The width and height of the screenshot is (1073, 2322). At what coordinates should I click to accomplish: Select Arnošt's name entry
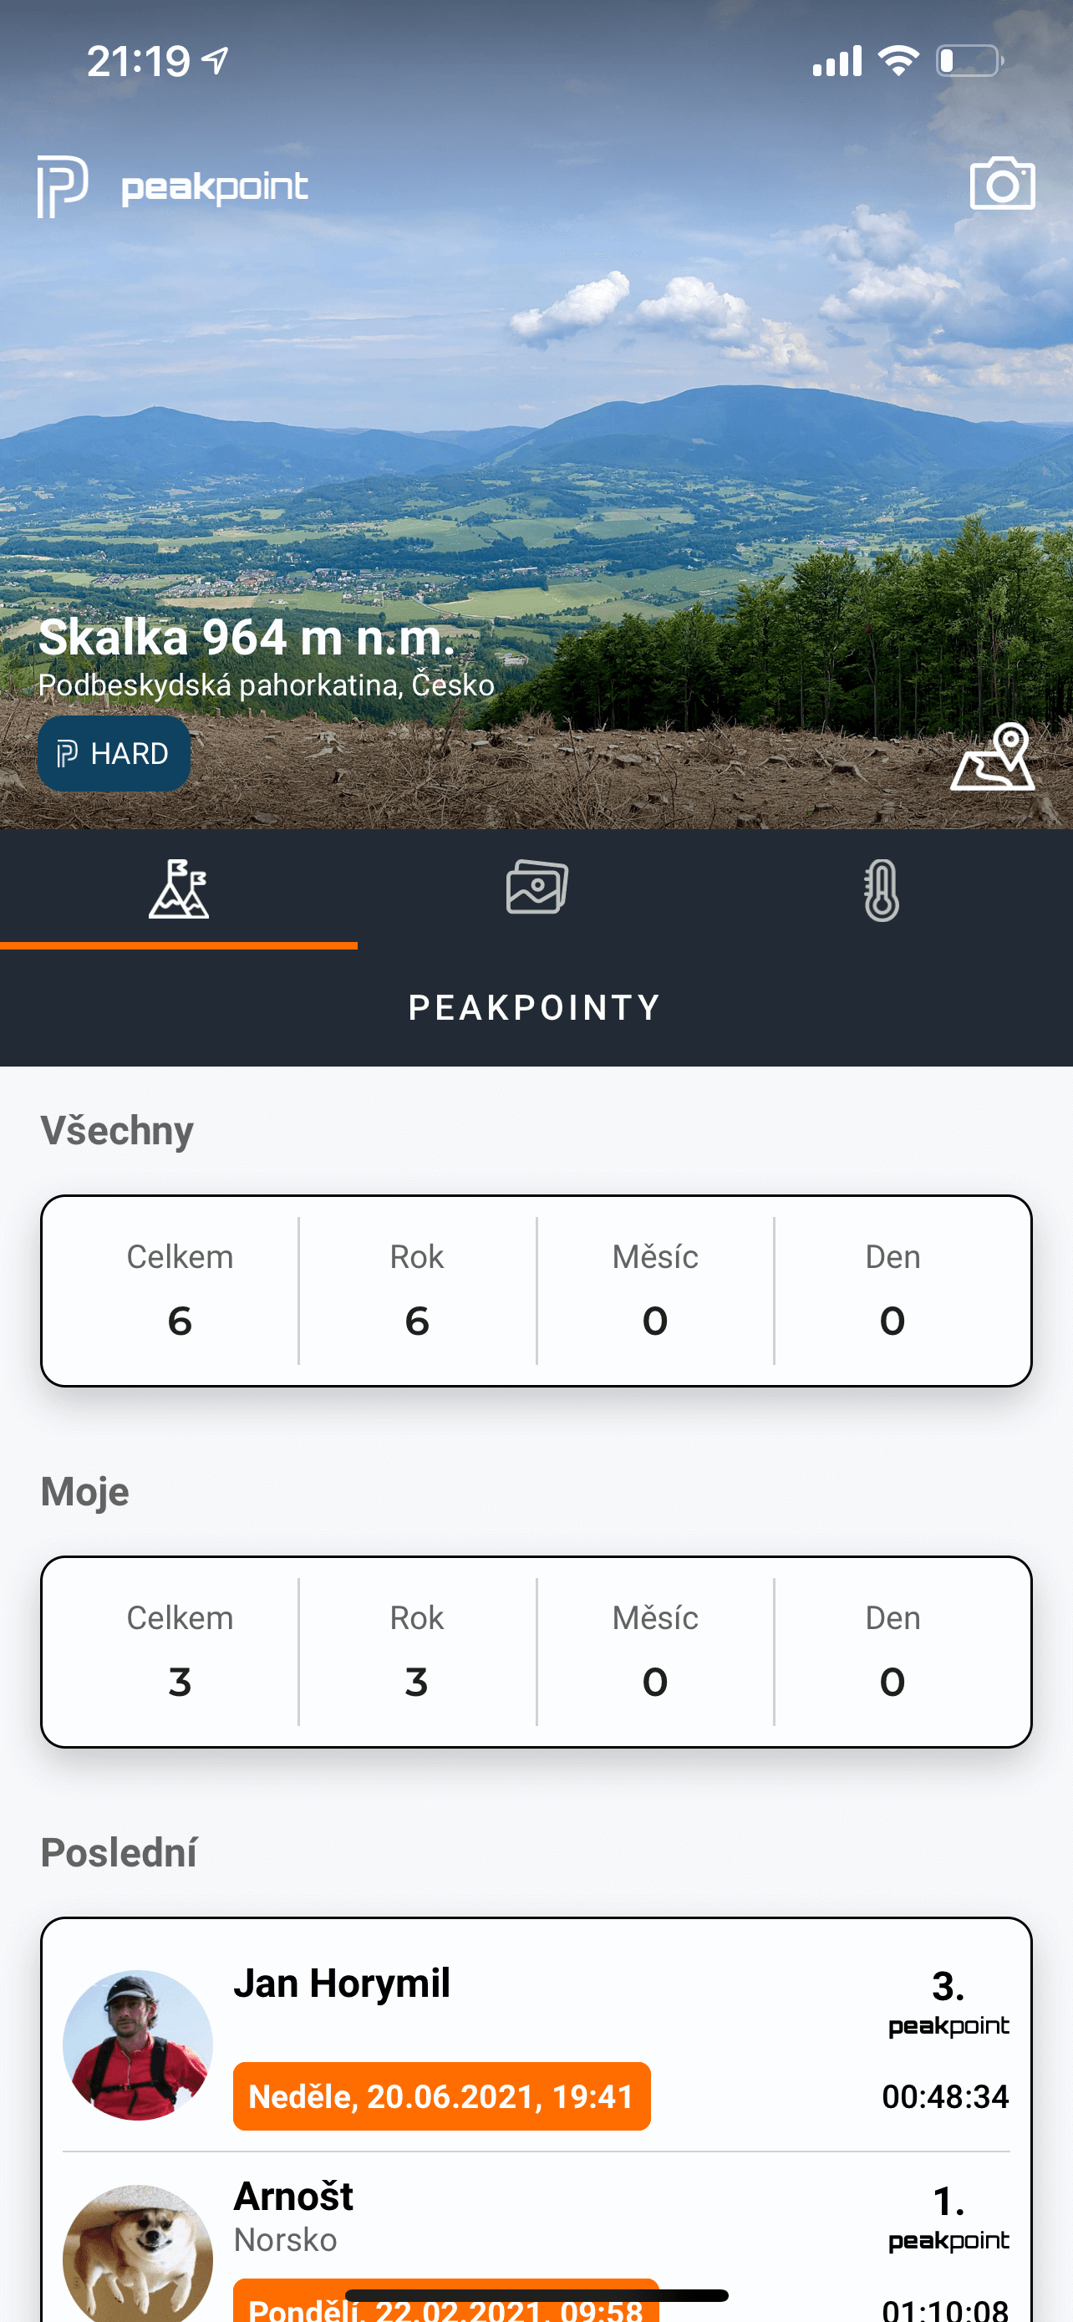tap(293, 2197)
